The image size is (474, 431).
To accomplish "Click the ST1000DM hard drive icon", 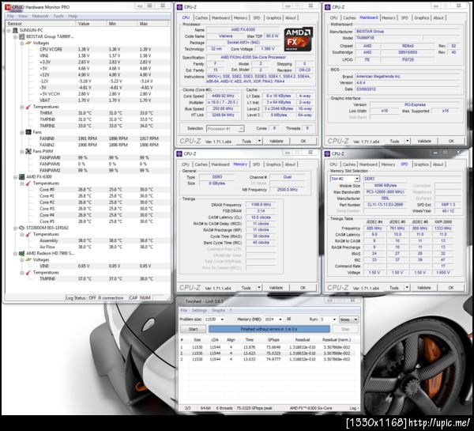I will click(22, 228).
